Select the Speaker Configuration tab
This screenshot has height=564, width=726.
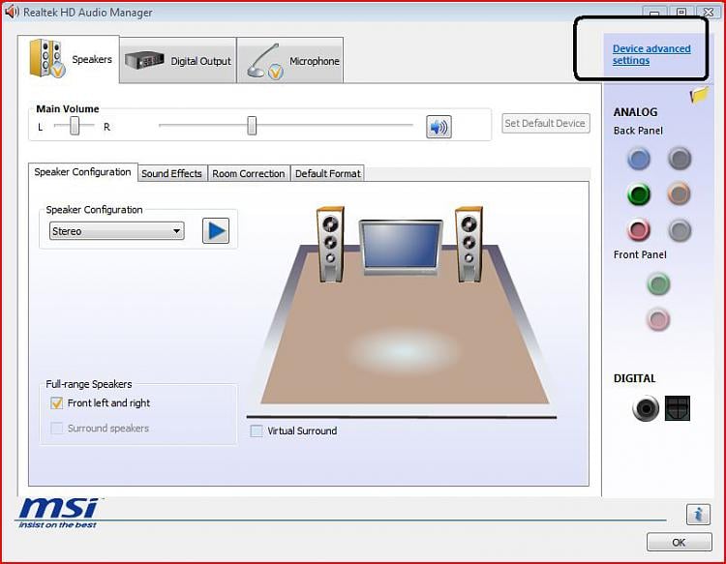[x=83, y=172]
